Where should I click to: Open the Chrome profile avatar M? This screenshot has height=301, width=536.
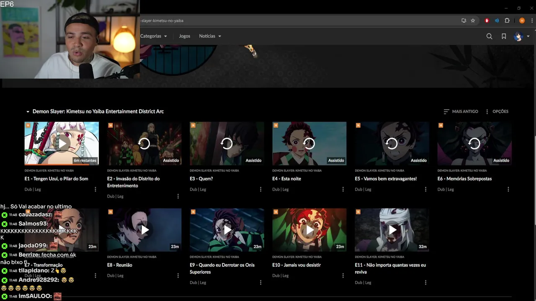522,20
